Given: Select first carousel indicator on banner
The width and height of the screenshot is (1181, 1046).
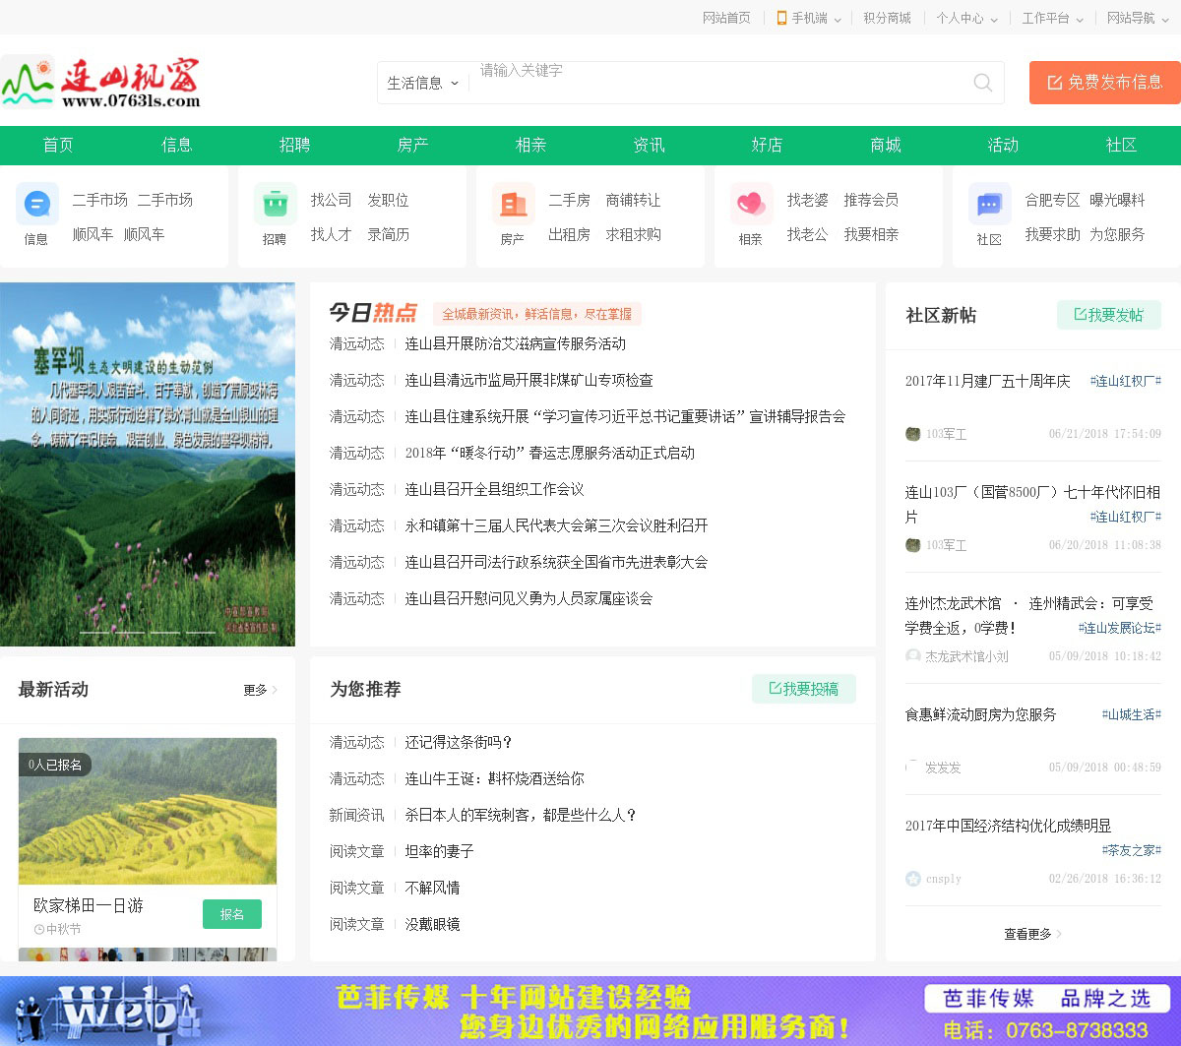Looking at the screenshot, I should point(94,632).
